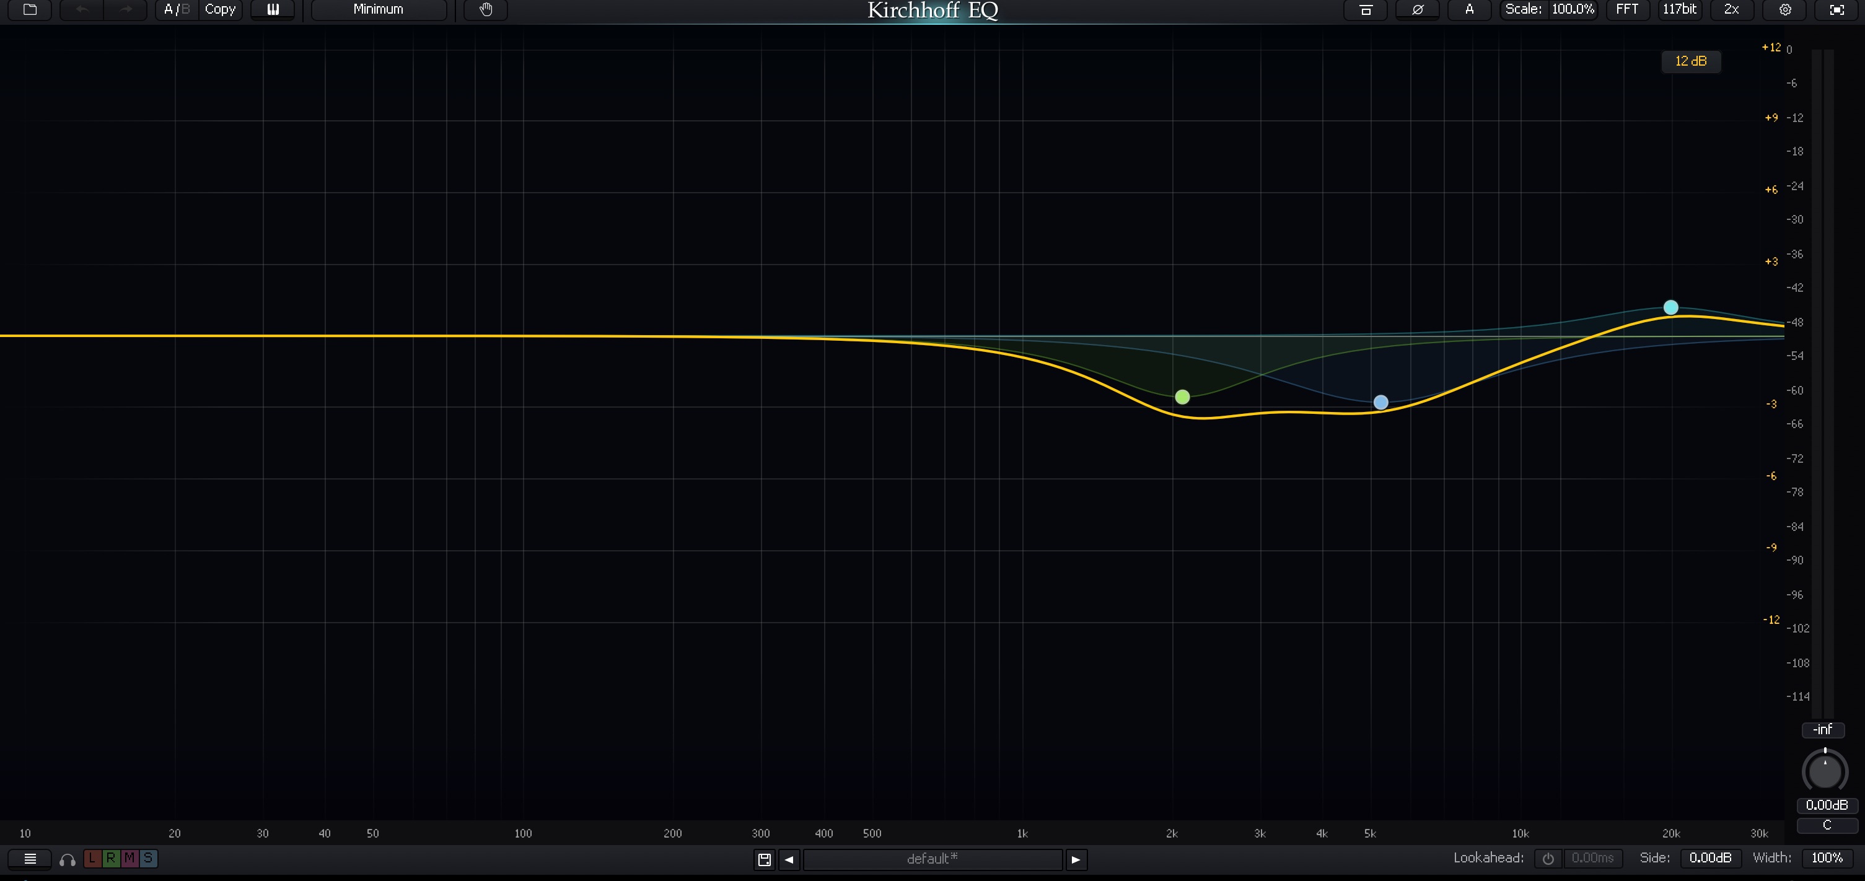
Task: Click the save preset floppy icon
Action: 764,859
